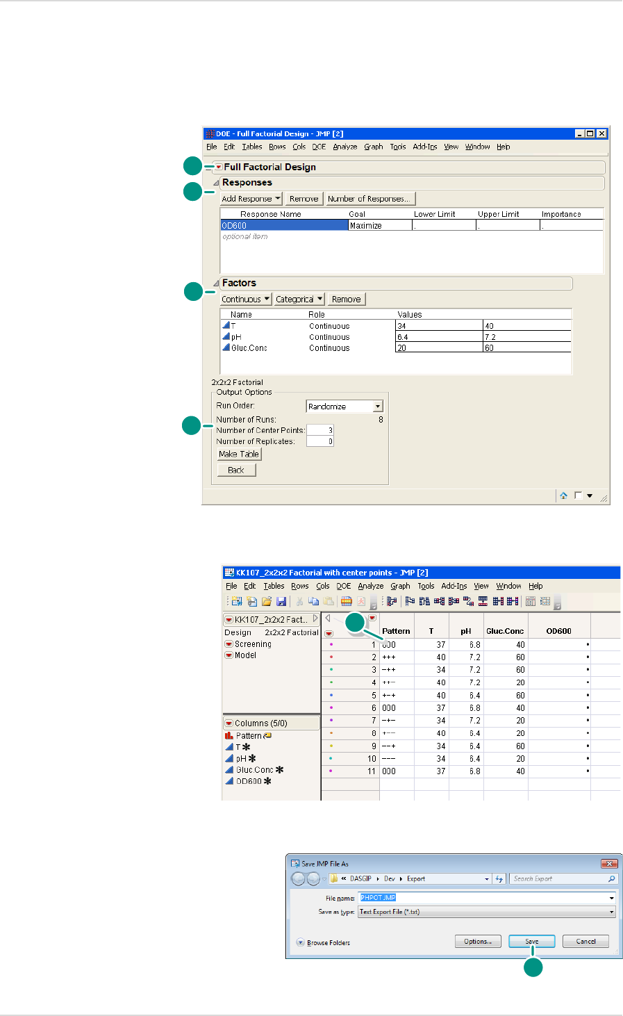Click the Open file folder toolbar icon
The width and height of the screenshot is (623, 1016).
(x=266, y=601)
